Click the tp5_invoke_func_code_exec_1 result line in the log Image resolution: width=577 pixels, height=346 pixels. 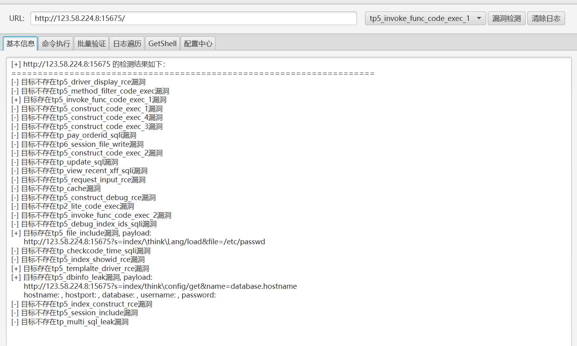click(x=89, y=100)
